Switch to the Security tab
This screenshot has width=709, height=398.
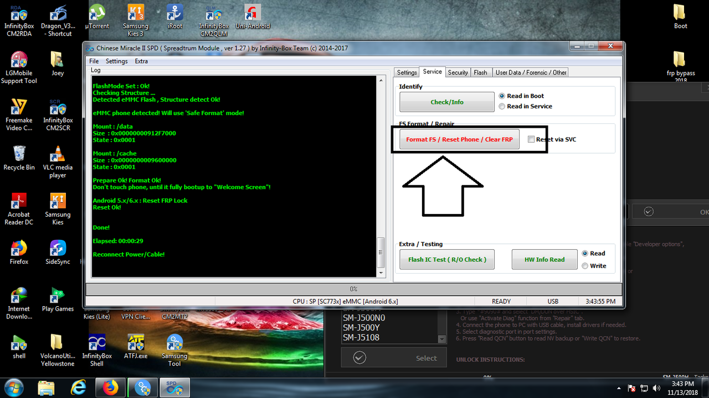point(458,72)
